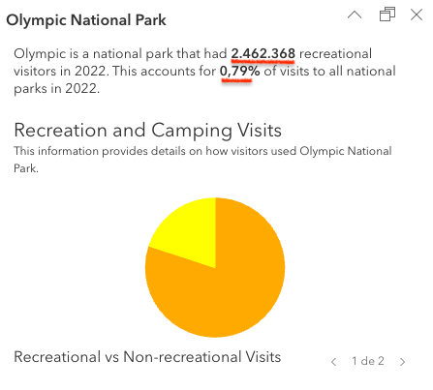Click the word 'recreational' after the visitor count
433x390 pixels.
pyautogui.click(x=335, y=53)
